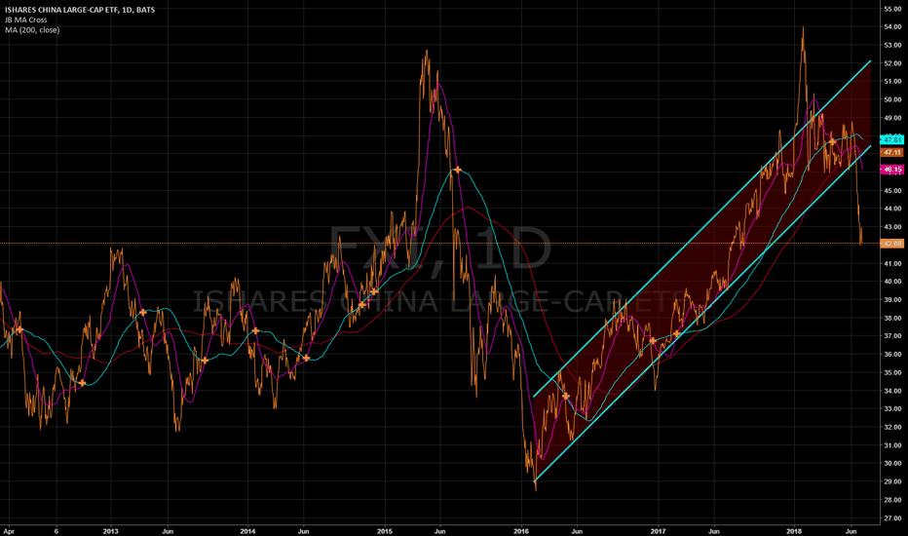Click the 32.00 price axis label
This screenshot has width=908, height=536.
point(892,427)
